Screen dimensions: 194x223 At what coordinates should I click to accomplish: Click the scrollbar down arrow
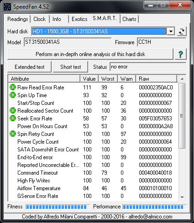(x=182, y=197)
